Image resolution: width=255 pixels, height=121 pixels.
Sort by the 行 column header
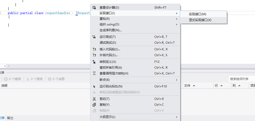coord(222,86)
